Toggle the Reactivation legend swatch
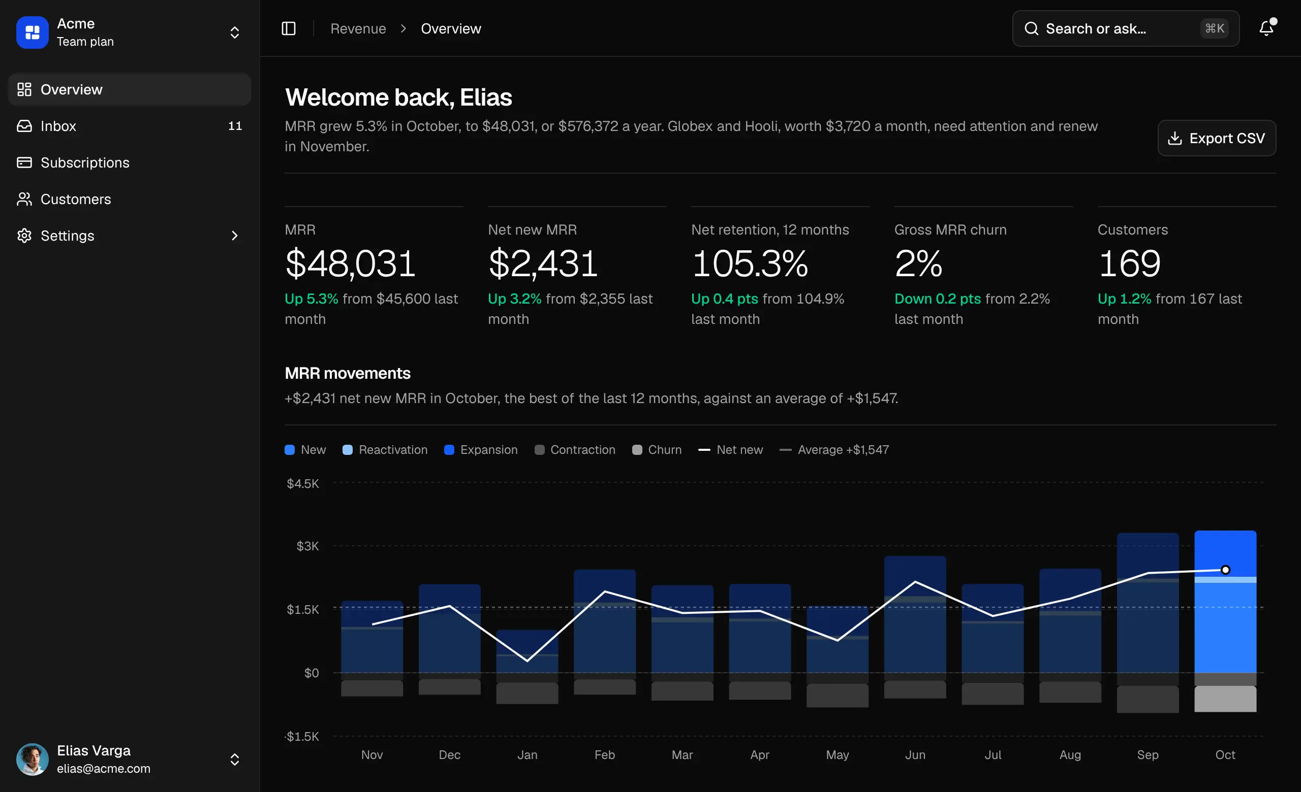This screenshot has width=1301, height=792. click(348, 450)
